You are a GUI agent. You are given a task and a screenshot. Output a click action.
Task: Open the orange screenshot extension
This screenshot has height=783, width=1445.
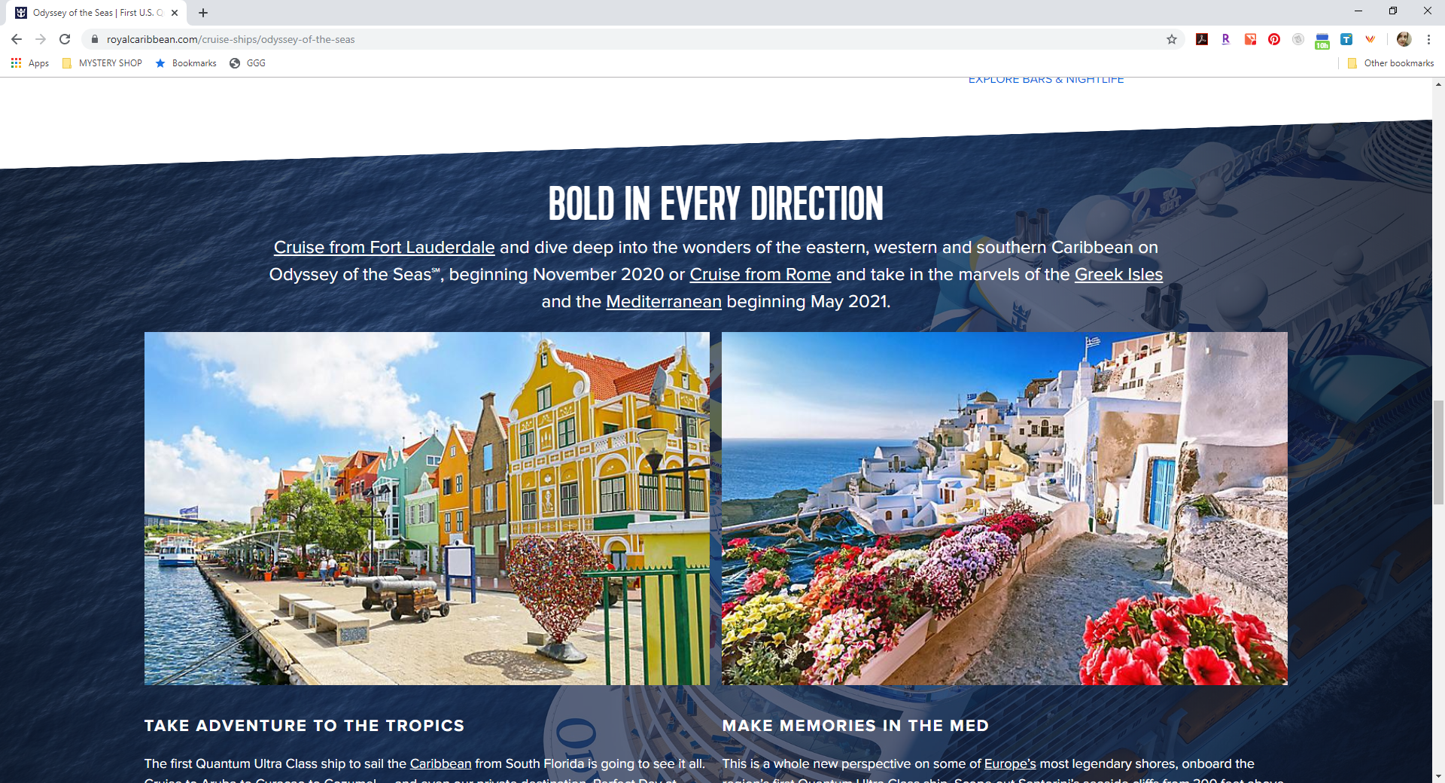coord(1250,39)
